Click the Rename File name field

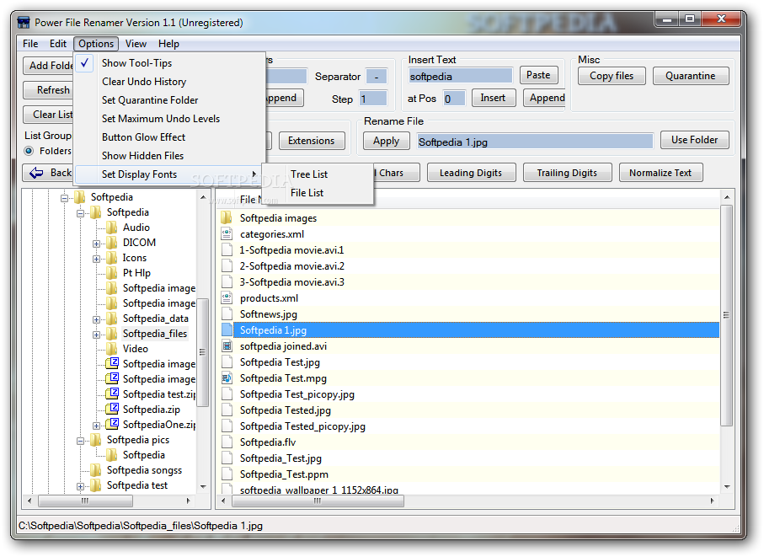pyautogui.click(x=535, y=142)
